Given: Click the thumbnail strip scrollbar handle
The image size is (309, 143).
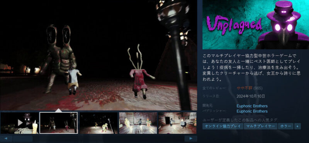Looking at the screenshot, I should point(23,139).
